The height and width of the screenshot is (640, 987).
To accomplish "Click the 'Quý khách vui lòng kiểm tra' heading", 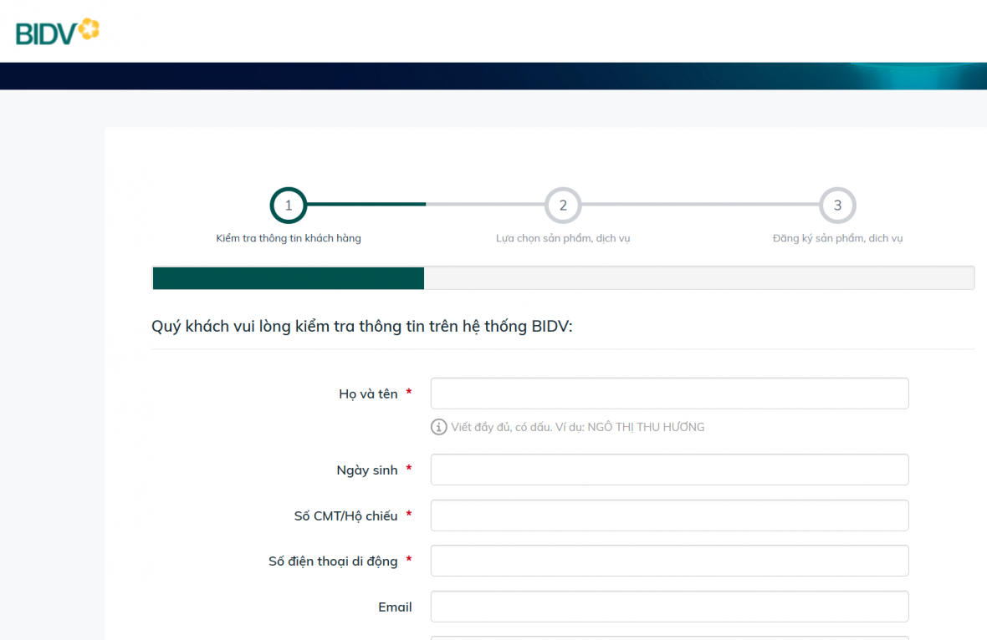I will [361, 327].
